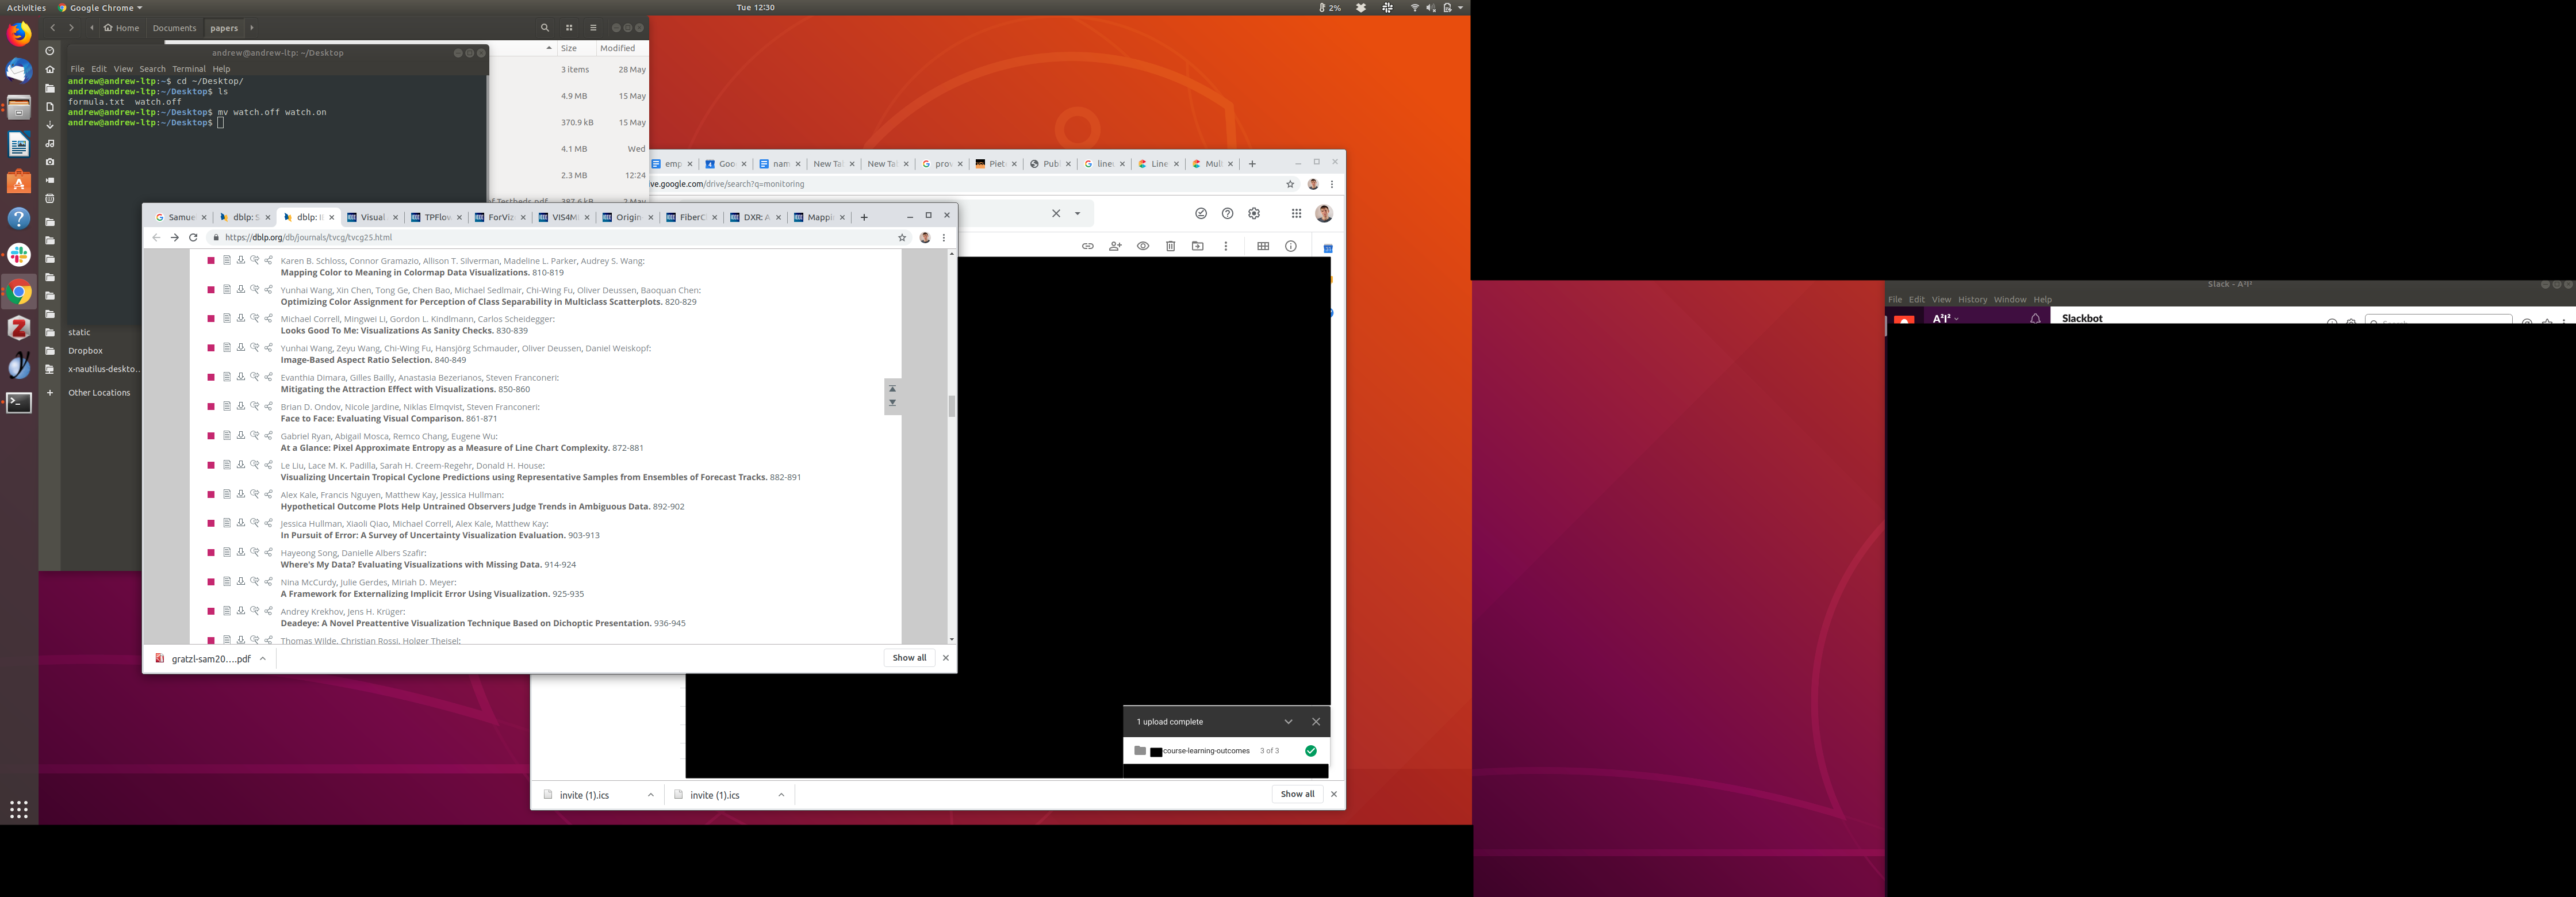
Task: Reload the dblp page
Action: point(193,237)
